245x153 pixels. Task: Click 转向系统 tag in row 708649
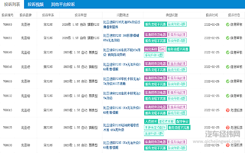pos(151,49)
